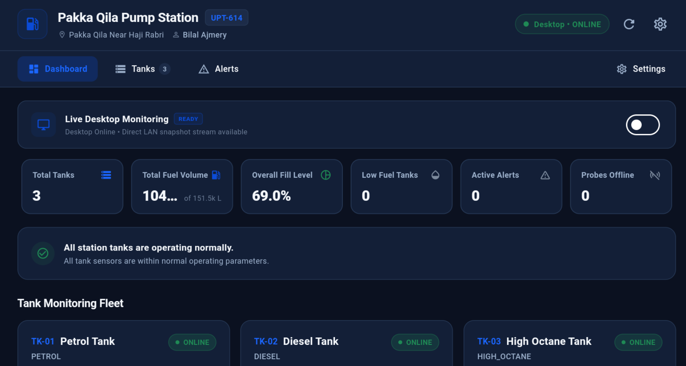Open the TK-03 High Octane Tank card
The image size is (686, 366).
pos(570,344)
